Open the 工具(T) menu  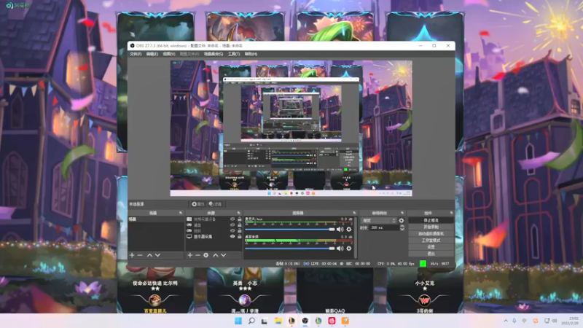pyautogui.click(x=234, y=54)
